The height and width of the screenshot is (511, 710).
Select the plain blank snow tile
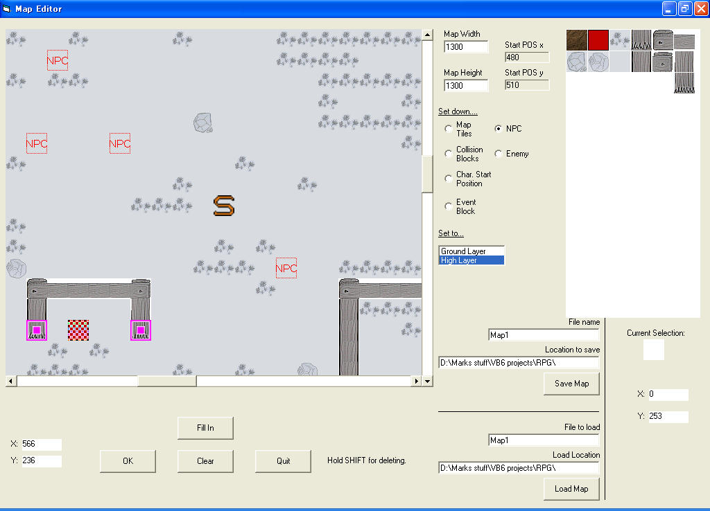(x=620, y=62)
